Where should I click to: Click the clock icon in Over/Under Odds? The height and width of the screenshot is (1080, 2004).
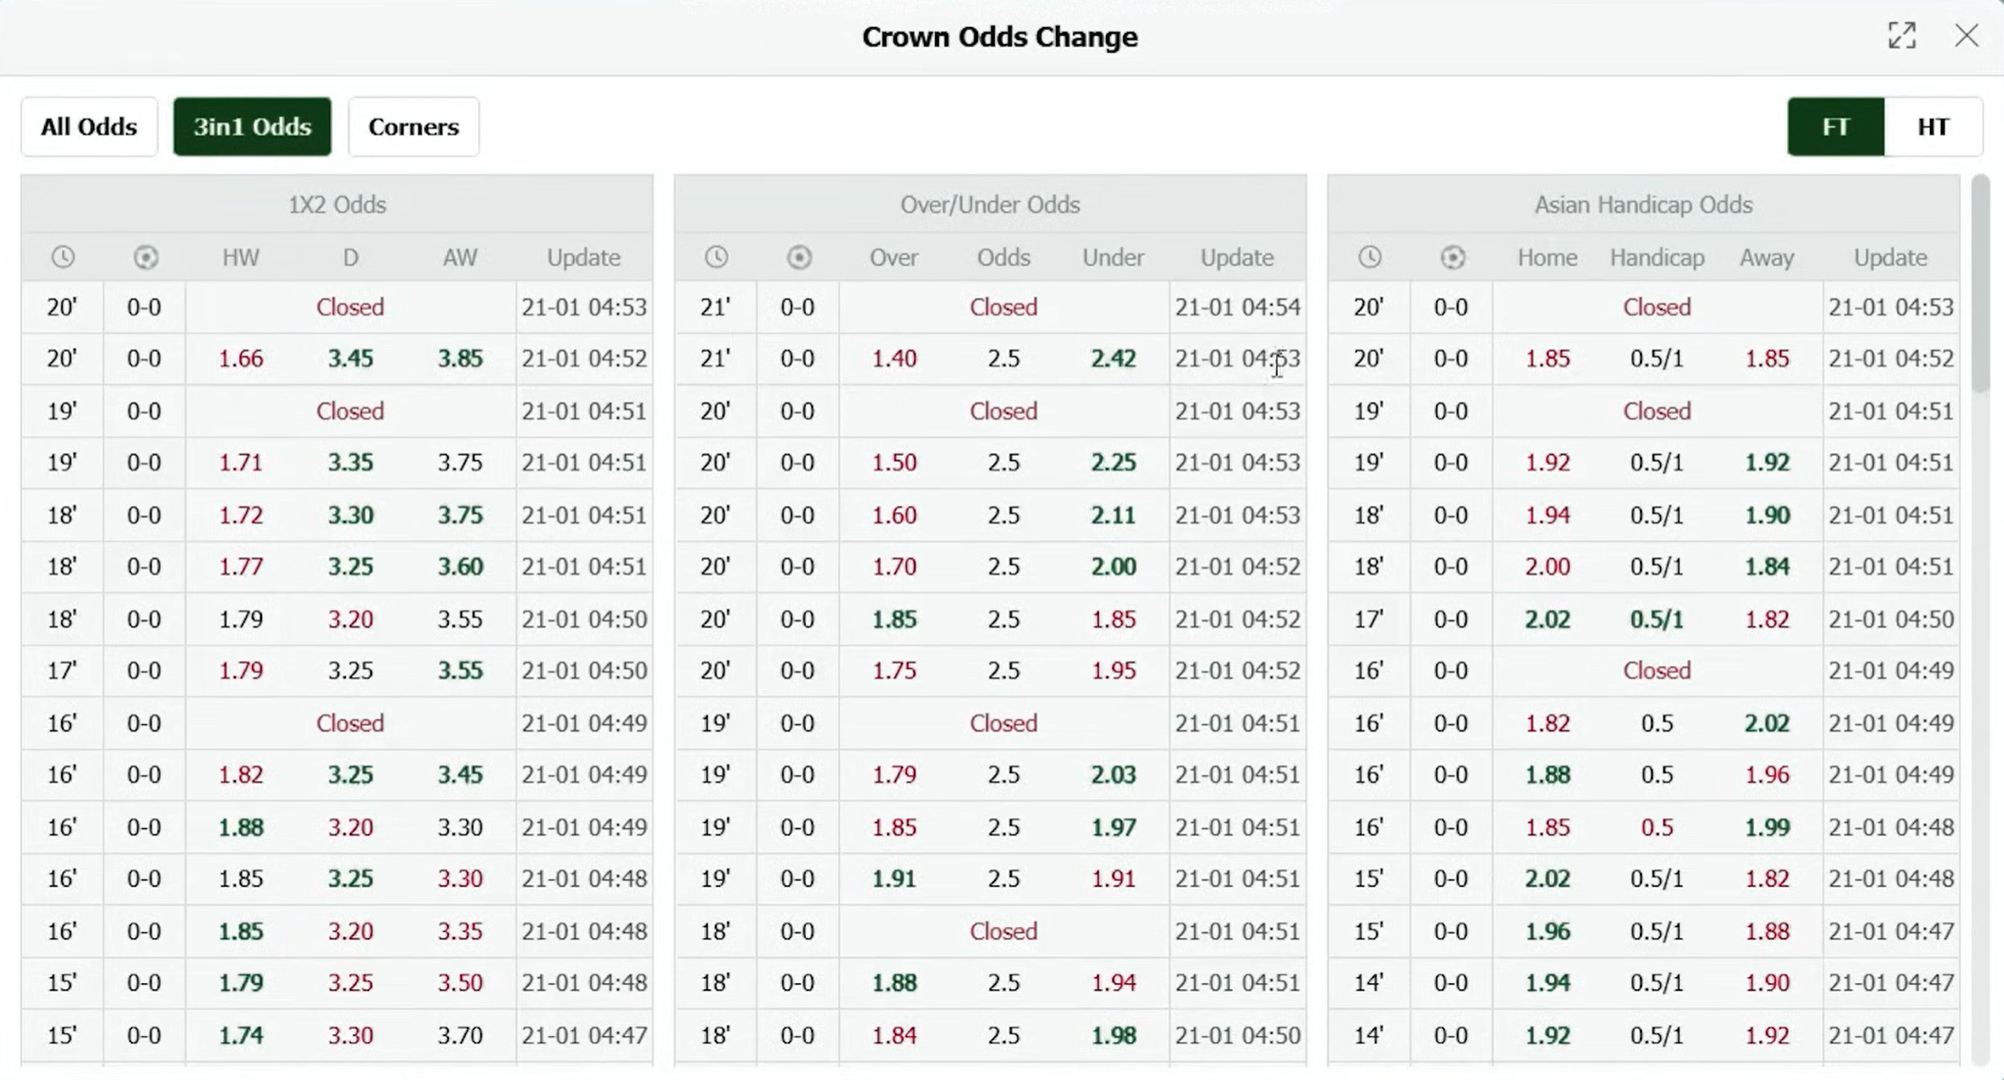tap(716, 257)
